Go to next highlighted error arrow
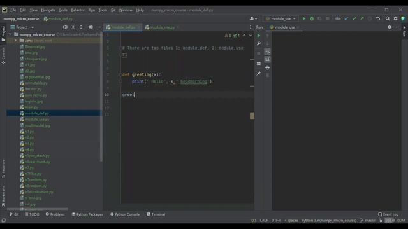The width and height of the screenshot is (408, 229). [x=251, y=36]
